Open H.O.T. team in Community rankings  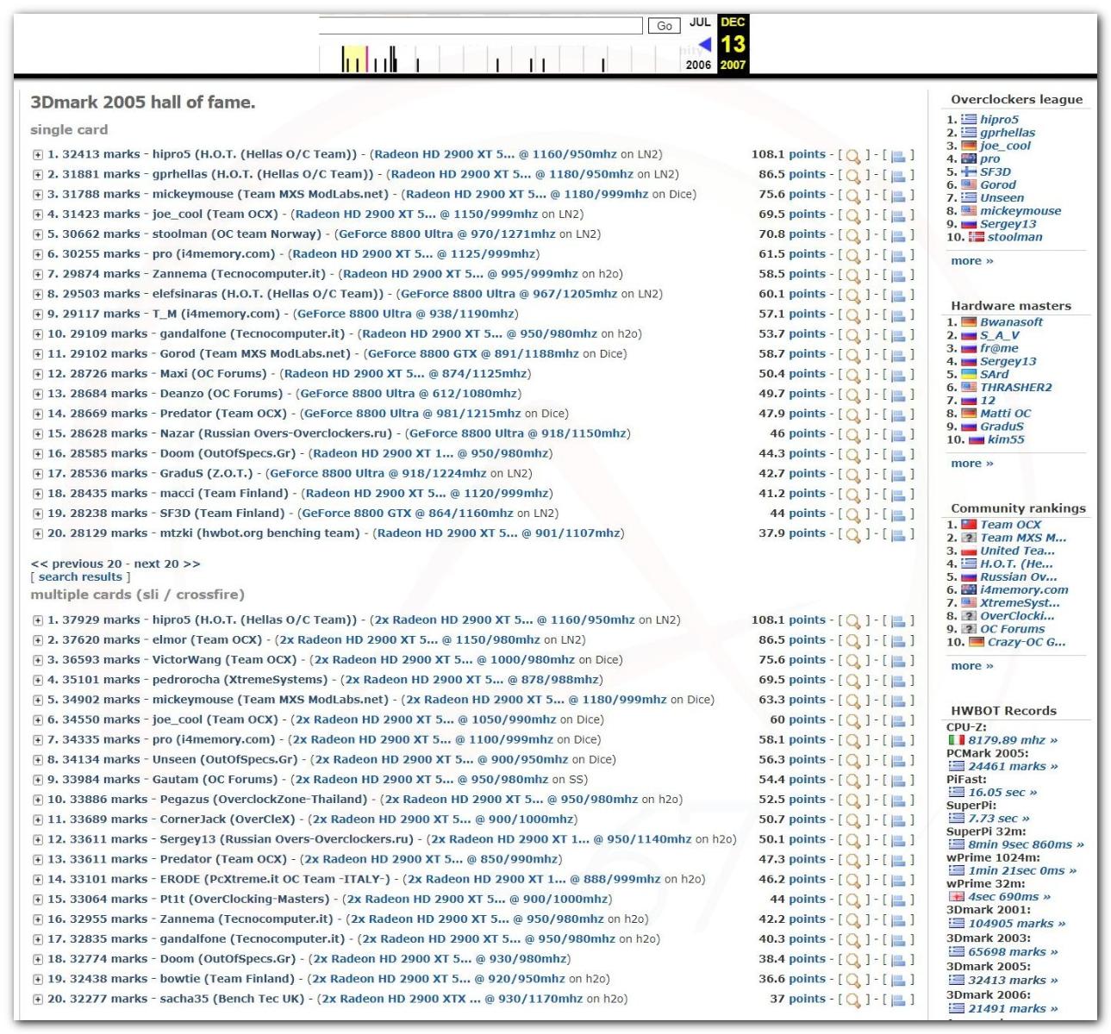[1016, 564]
